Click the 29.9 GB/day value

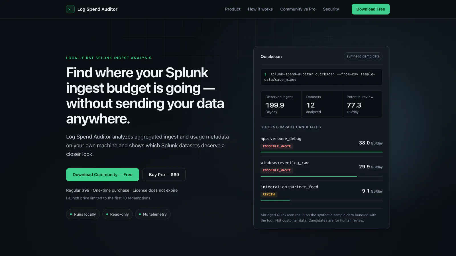(371, 167)
